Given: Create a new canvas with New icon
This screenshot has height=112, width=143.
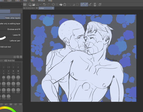Looking at the screenshot, I should (30, 5).
